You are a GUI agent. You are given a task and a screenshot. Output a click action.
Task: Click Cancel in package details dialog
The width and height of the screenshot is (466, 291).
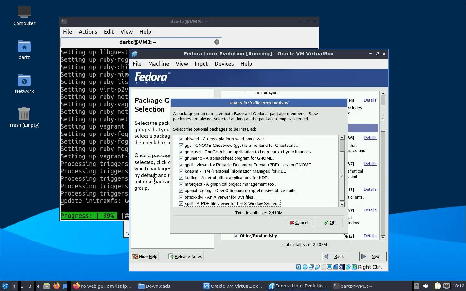(x=298, y=222)
